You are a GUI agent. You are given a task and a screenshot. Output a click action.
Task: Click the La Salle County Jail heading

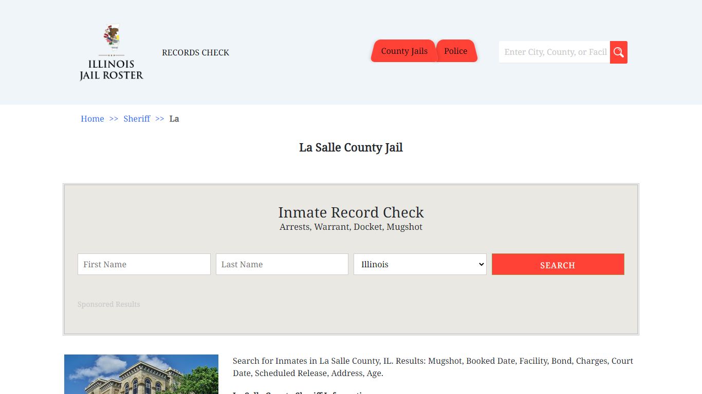351,148
